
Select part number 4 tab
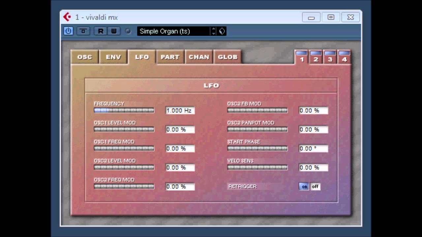[344, 57]
